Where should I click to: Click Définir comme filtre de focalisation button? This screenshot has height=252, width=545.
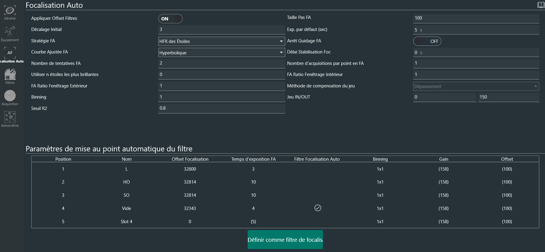coord(285,240)
